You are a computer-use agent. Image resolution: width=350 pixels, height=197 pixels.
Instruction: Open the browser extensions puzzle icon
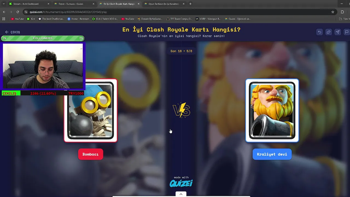342,12
